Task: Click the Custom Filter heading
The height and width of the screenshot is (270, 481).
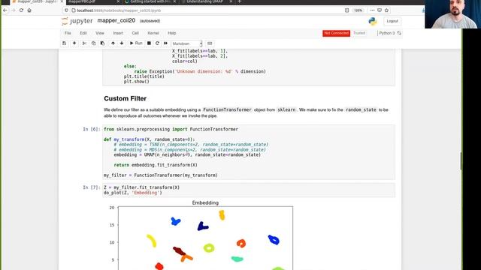Action: point(126,98)
